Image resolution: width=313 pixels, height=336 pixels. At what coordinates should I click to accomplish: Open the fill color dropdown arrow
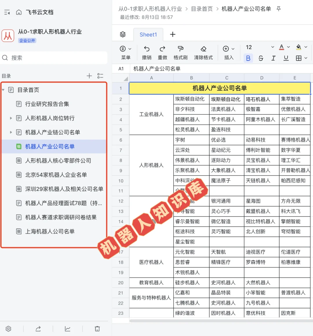(306, 47)
